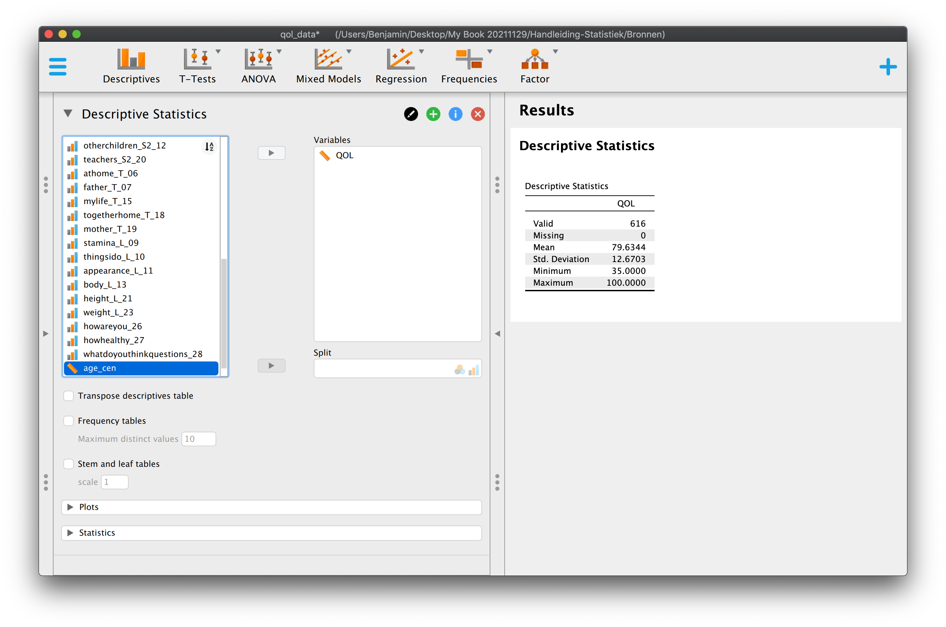Click the green duplicate analysis button
946x627 pixels.
point(433,114)
